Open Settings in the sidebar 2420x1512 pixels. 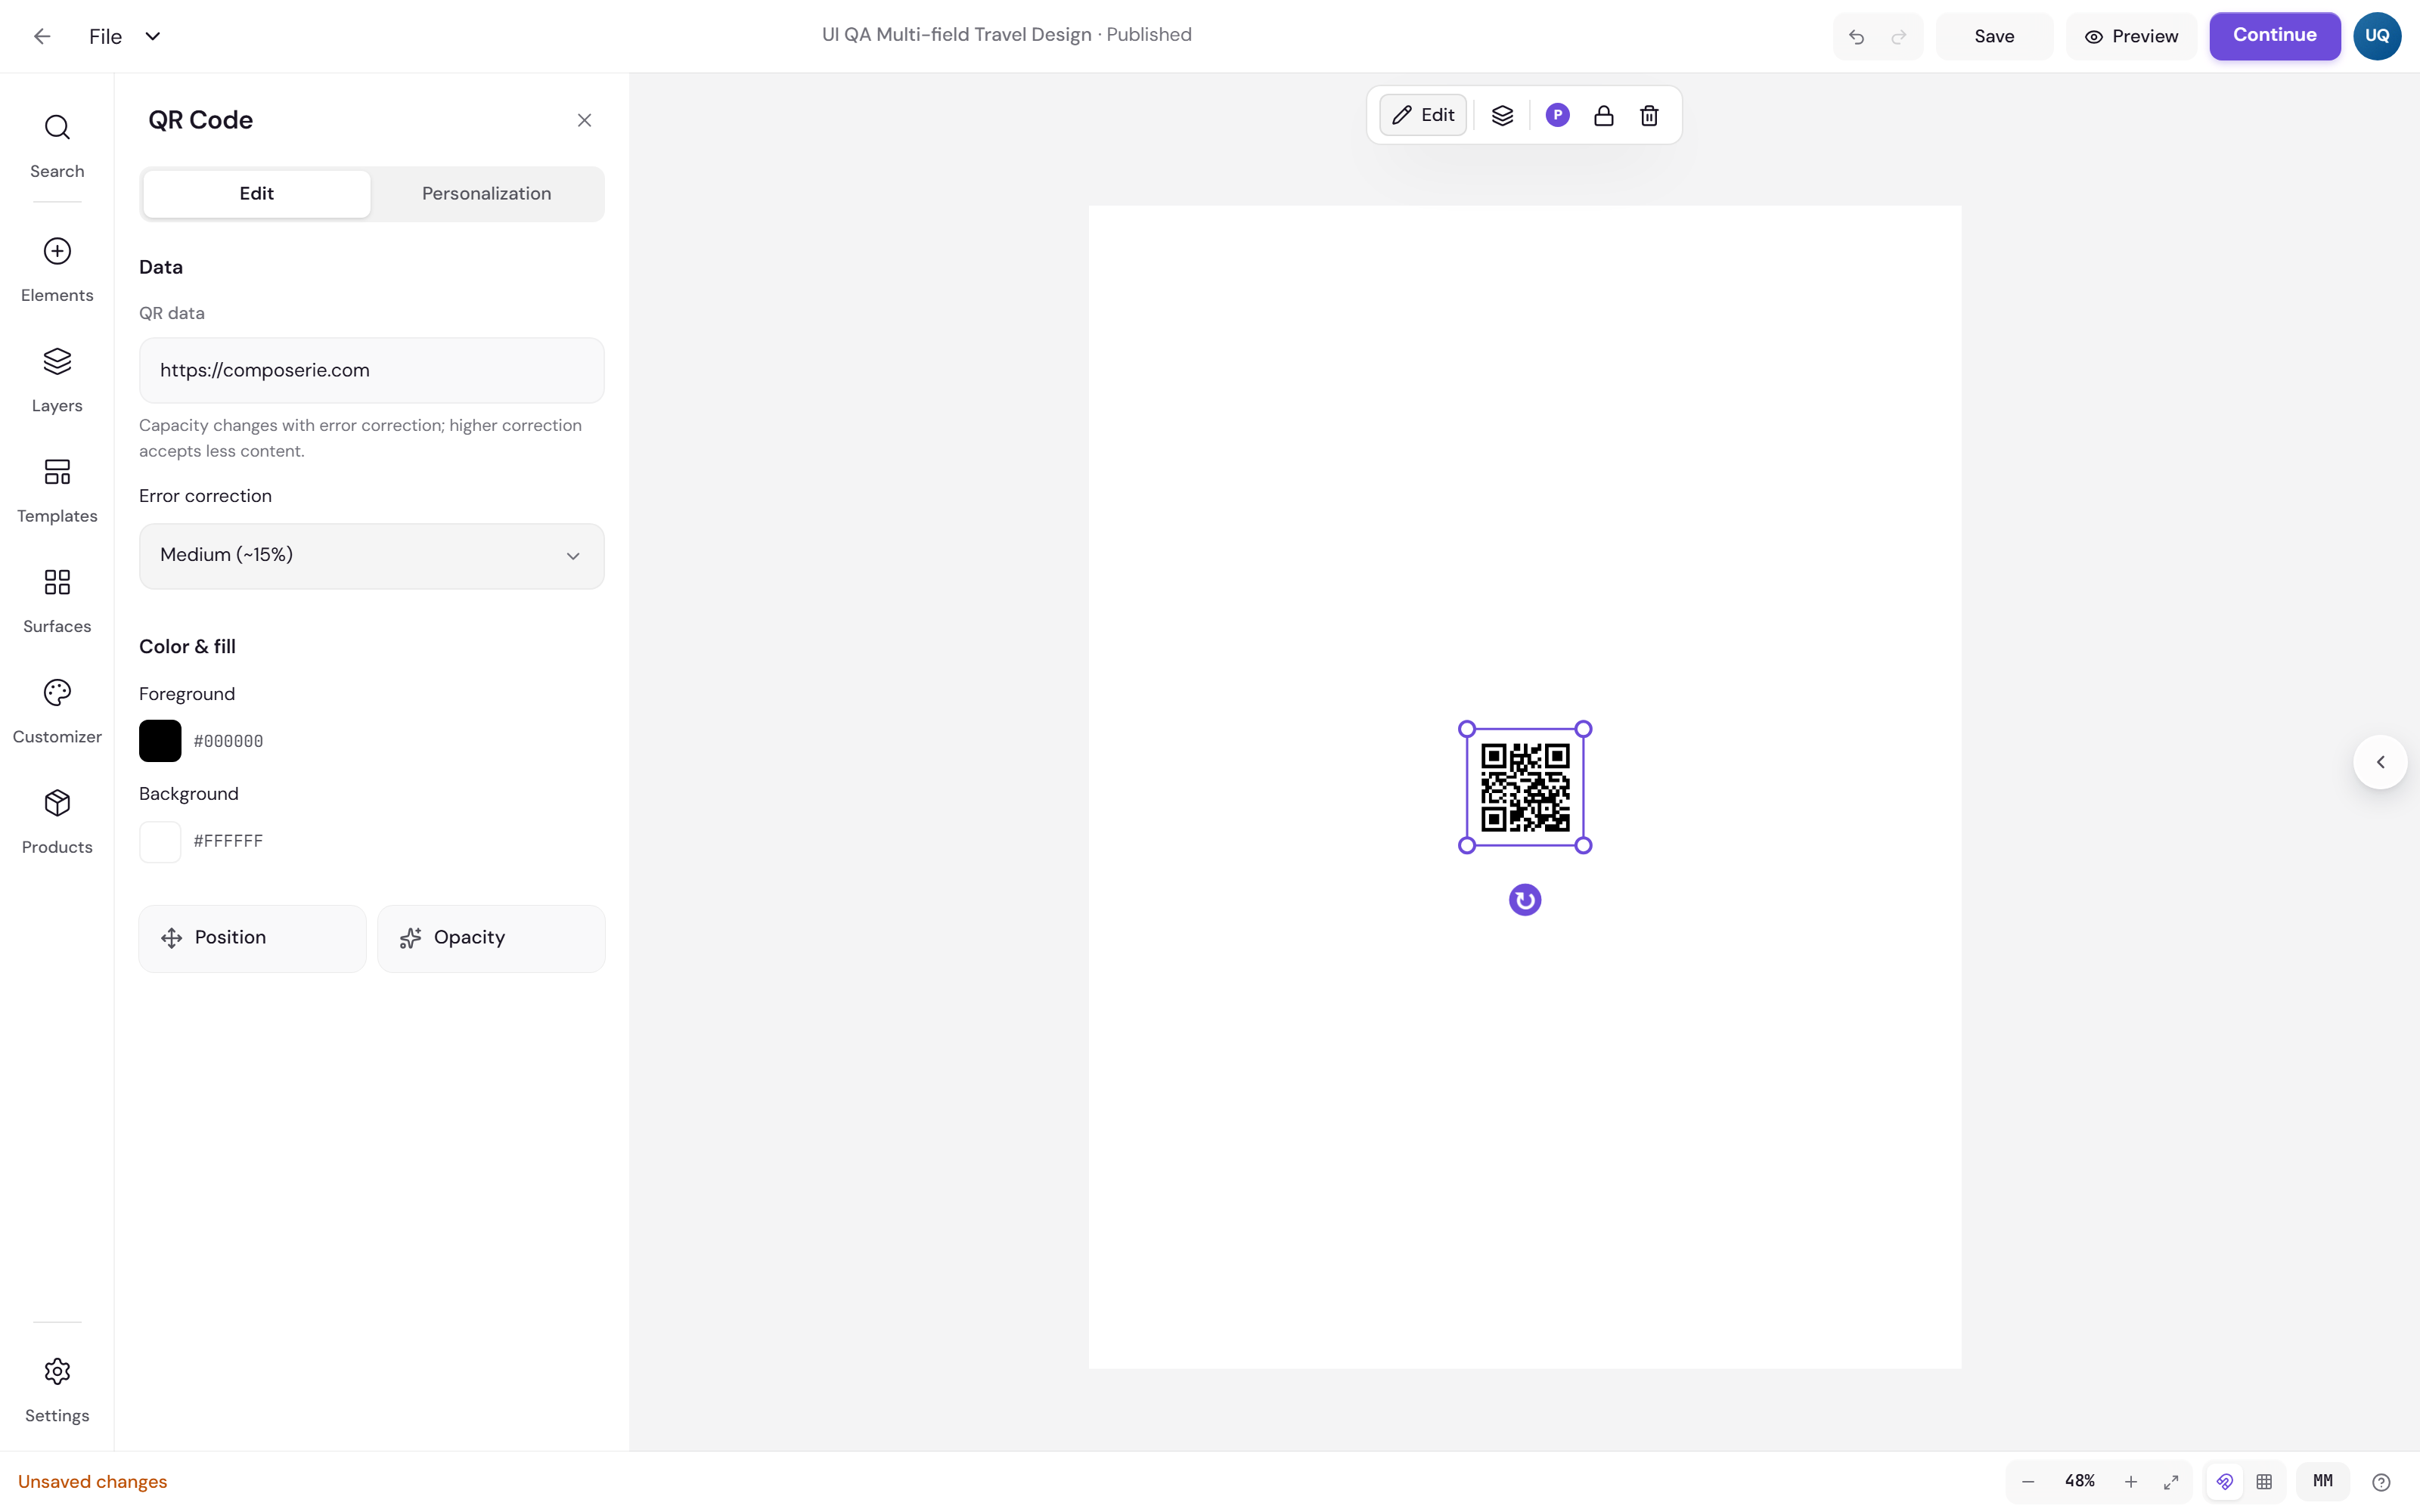pos(57,1390)
